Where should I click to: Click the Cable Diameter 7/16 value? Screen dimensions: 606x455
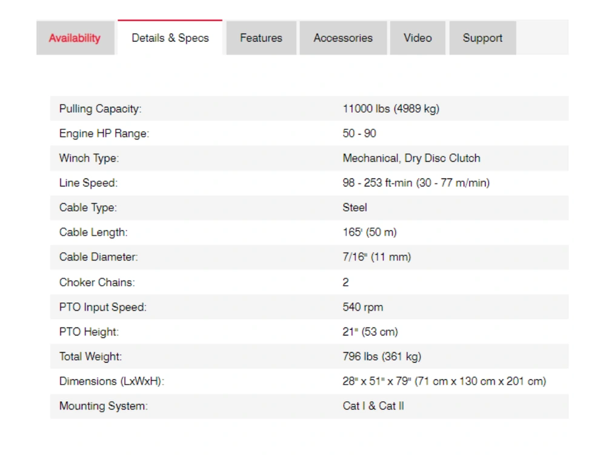tap(376, 257)
